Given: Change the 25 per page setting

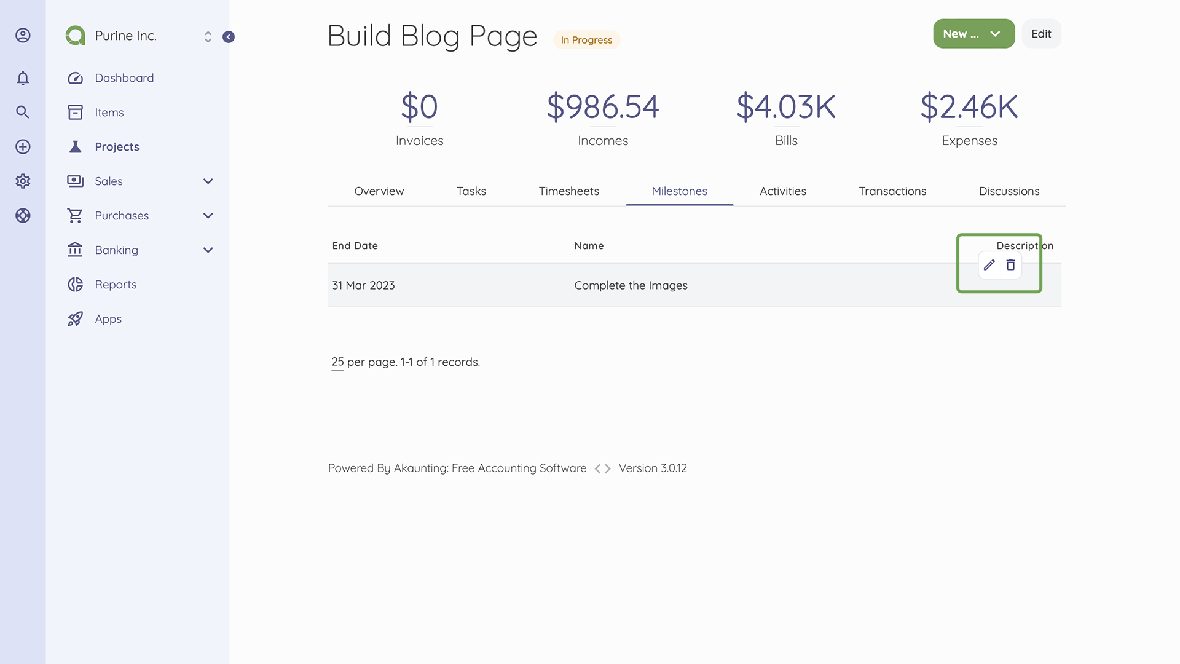Looking at the screenshot, I should 337,362.
